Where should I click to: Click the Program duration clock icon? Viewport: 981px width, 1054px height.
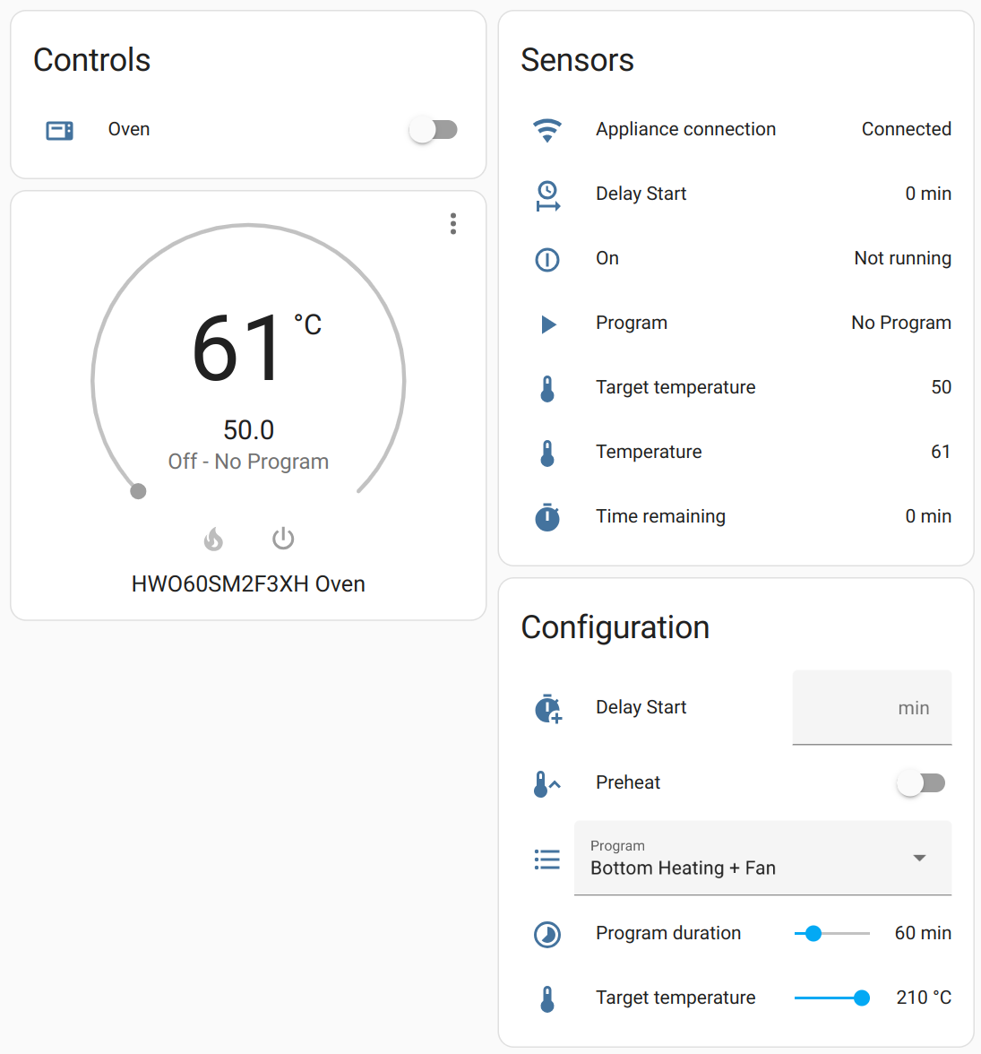[547, 934]
